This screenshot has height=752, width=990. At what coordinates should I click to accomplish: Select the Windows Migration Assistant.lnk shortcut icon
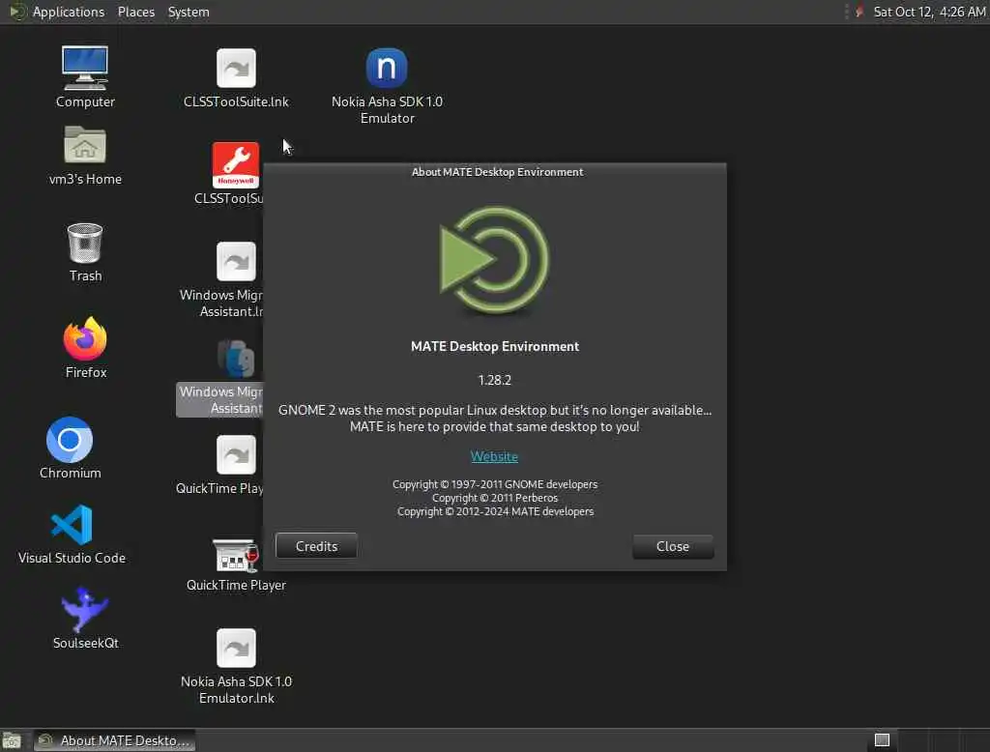[x=236, y=261]
